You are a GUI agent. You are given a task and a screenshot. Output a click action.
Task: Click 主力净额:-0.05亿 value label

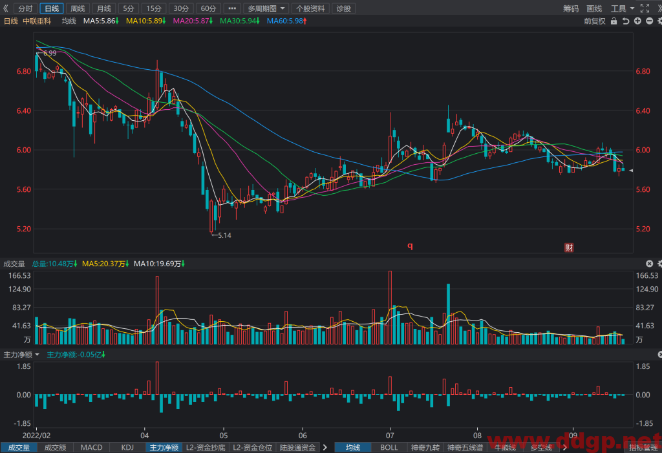pos(76,355)
